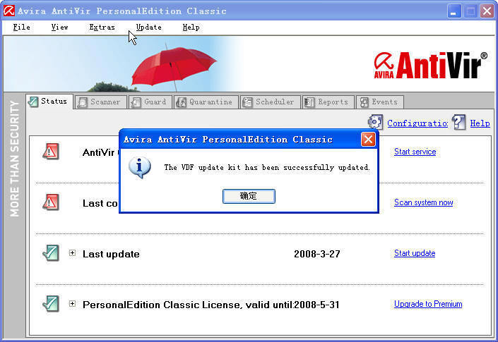Screen dimensions: 498x342
Task: Open the Scheduler tab
Action: click(269, 102)
